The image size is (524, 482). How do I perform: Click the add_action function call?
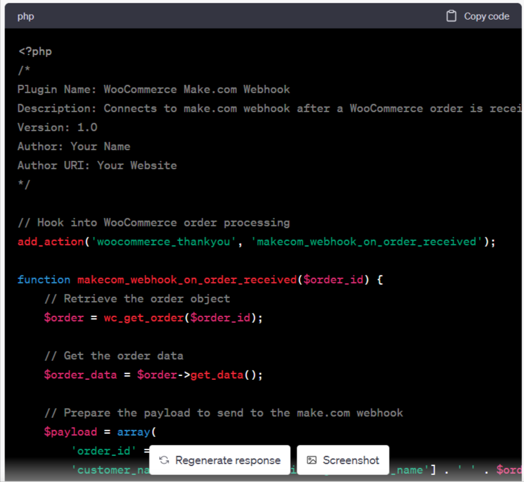tap(51, 242)
